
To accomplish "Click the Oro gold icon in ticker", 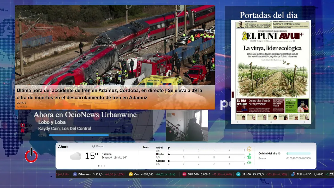I will coord(131,174).
